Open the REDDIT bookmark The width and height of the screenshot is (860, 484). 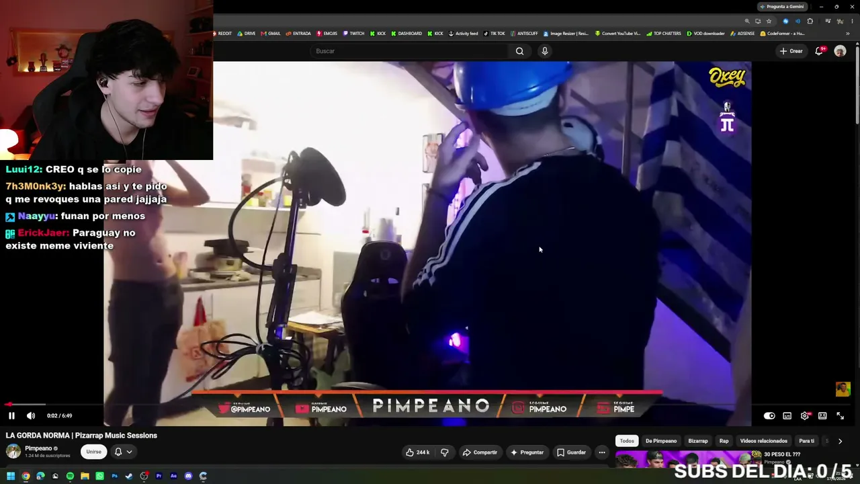[222, 34]
